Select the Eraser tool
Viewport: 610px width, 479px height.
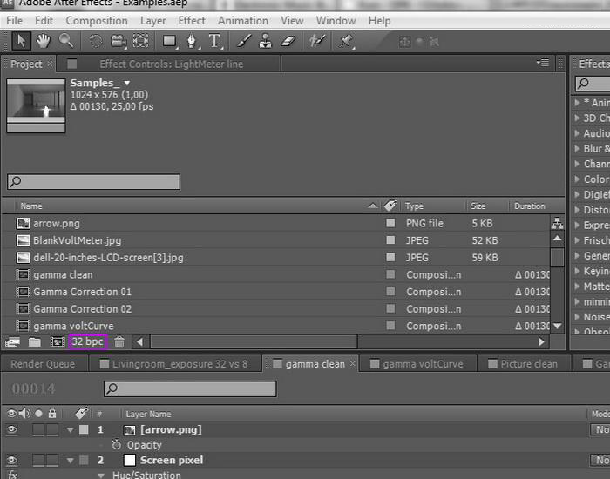coord(288,41)
